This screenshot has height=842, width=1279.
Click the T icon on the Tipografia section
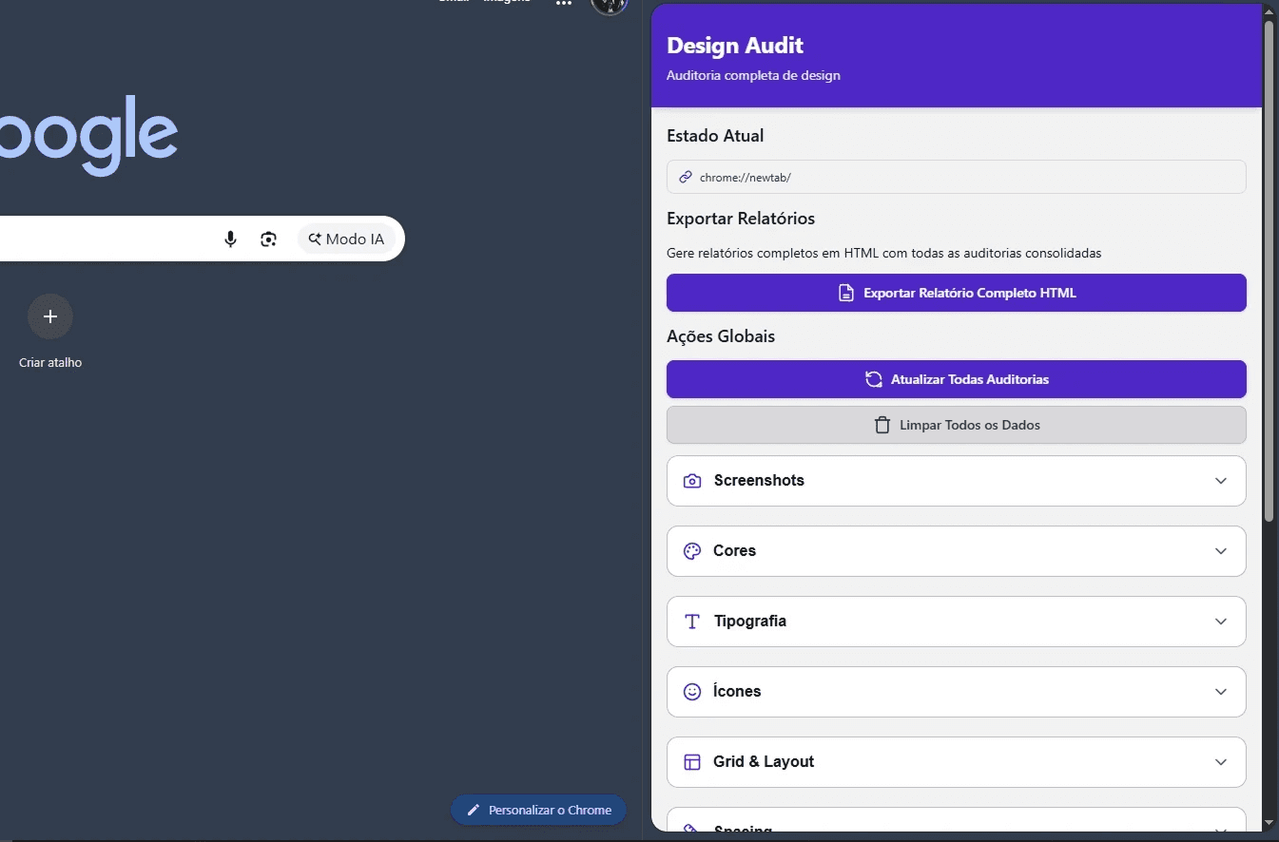691,622
